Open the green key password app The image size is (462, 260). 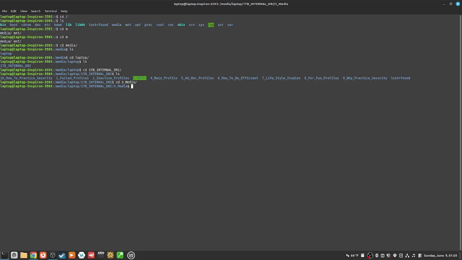tap(120, 255)
